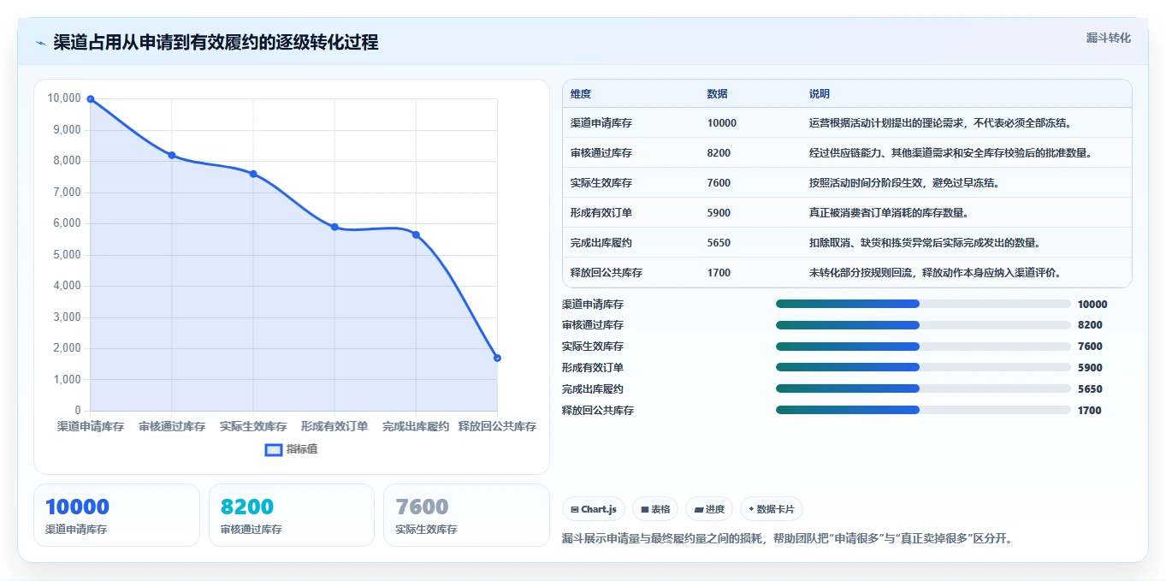Click the Chart.js tag chip
This screenshot has height=581, width=1166.
click(x=595, y=509)
